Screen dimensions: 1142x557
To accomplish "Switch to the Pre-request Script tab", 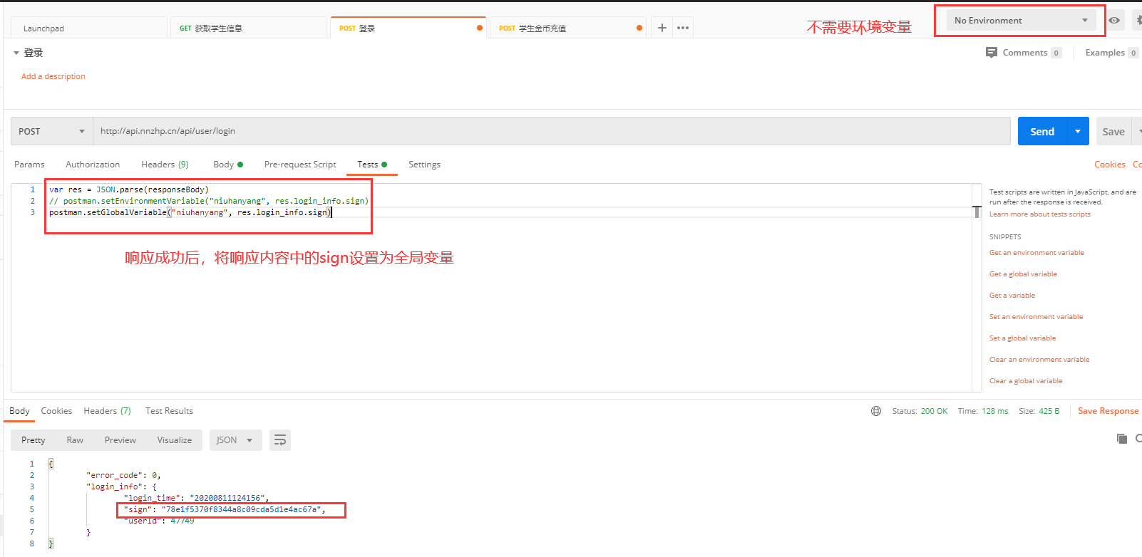I will (300, 165).
